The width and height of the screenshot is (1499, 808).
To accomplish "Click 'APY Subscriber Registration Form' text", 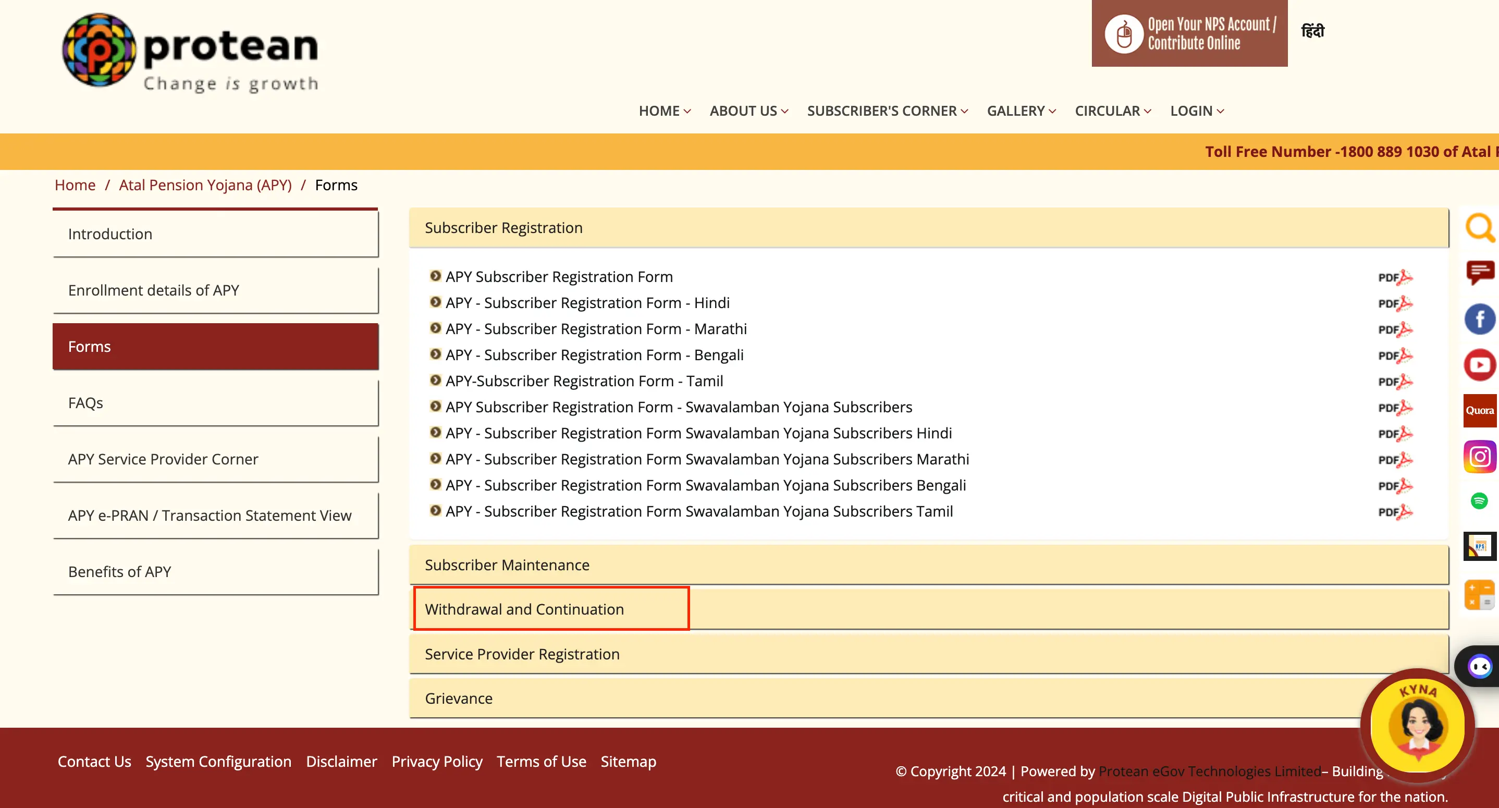I will [559, 277].
